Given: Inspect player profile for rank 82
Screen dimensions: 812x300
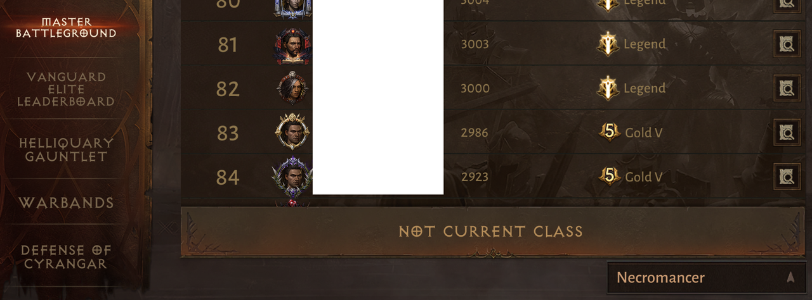Looking at the screenshot, I should click(x=787, y=89).
